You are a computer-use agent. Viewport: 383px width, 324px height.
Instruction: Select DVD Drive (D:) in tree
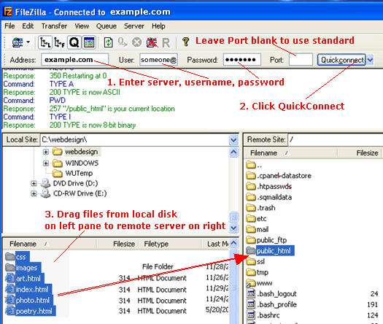75,183
